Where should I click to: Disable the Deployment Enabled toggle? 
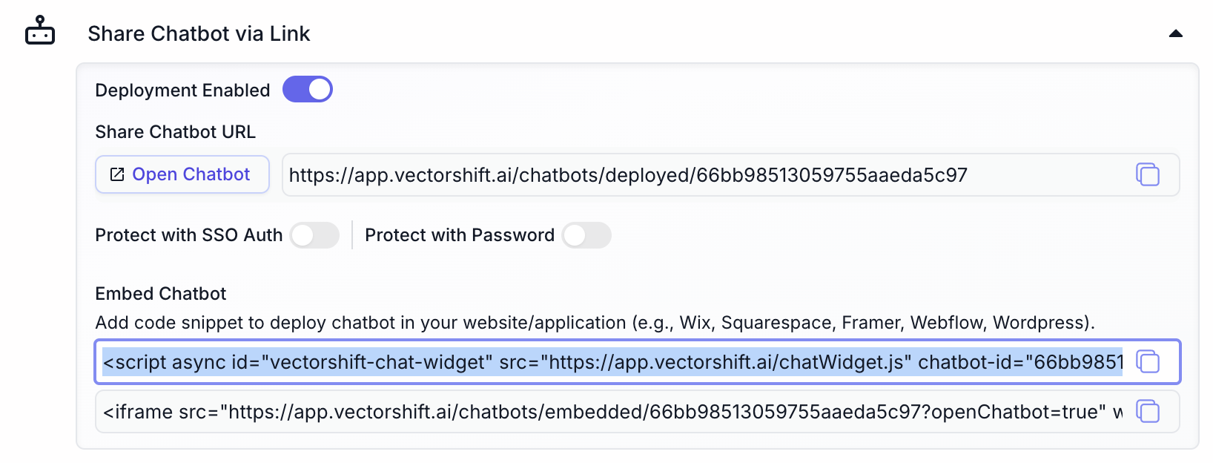pyautogui.click(x=308, y=89)
